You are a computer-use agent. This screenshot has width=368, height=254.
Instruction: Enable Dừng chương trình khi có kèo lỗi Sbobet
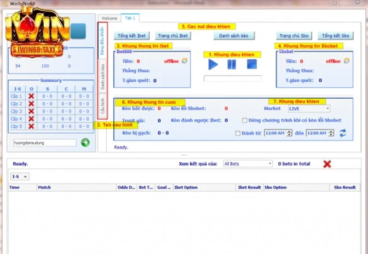[x=245, y=120]
